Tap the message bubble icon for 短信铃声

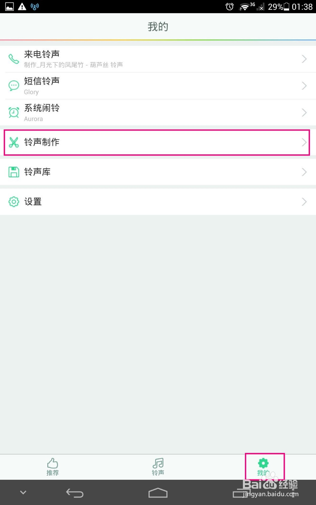pyautogui.click(x=14, y=86)
